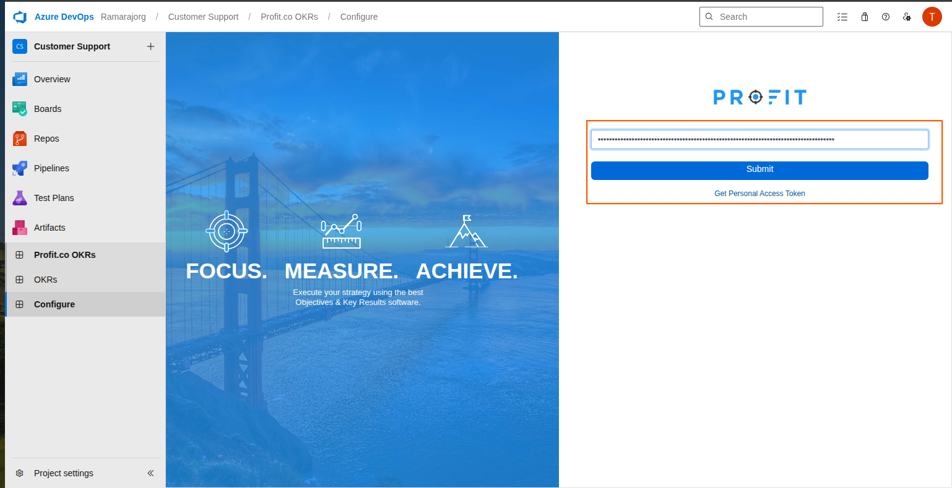Screen dimensions: 952x488
Task: Open the Pipelines hub icon
Action: [x=20, y=168]
